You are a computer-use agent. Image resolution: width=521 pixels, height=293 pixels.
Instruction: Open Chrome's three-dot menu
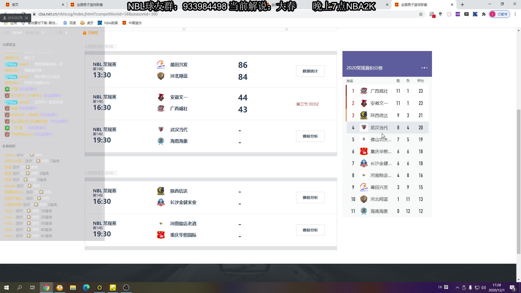click(x=515, y=14)
